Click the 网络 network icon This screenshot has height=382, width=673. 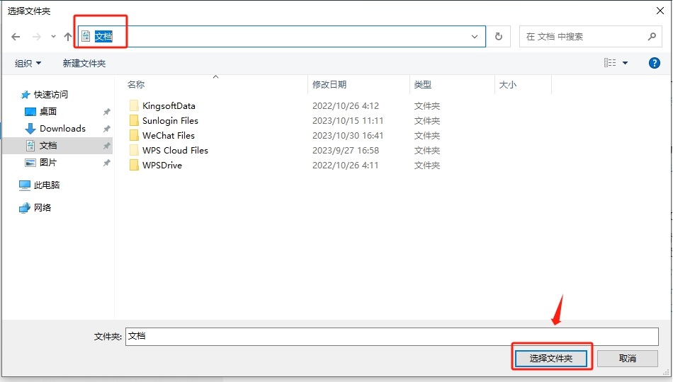pos(25,208)
